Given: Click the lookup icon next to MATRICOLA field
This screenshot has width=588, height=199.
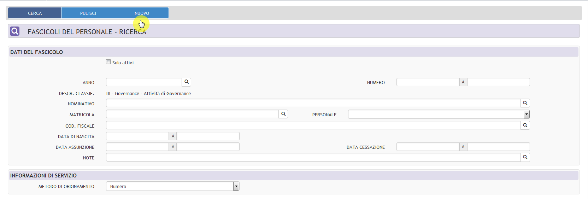Looking at the screenshot, I should (283, 114).
